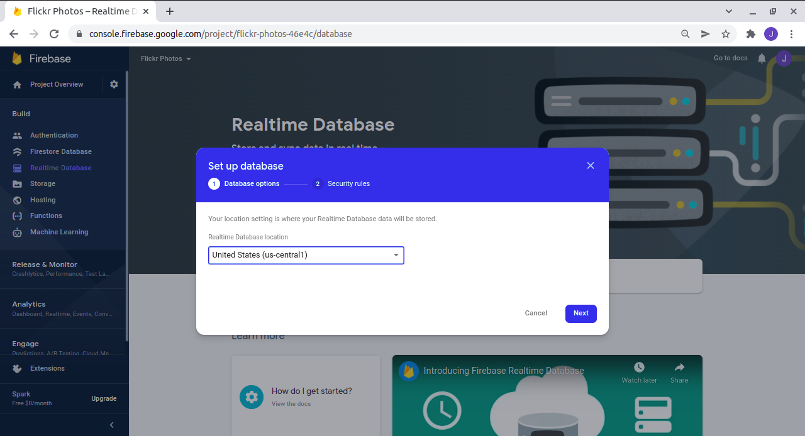Close the Set up database dialog
The height and width of the screenshot is (436, 805).
[x=591, y=165]
